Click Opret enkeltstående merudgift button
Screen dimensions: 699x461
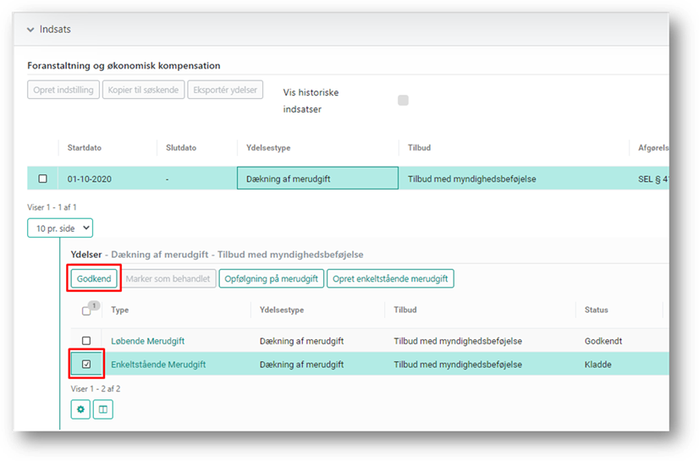click(x=391, y=278)
